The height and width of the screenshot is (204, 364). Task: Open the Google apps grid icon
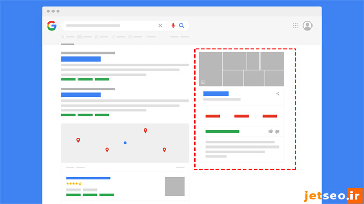295,26
